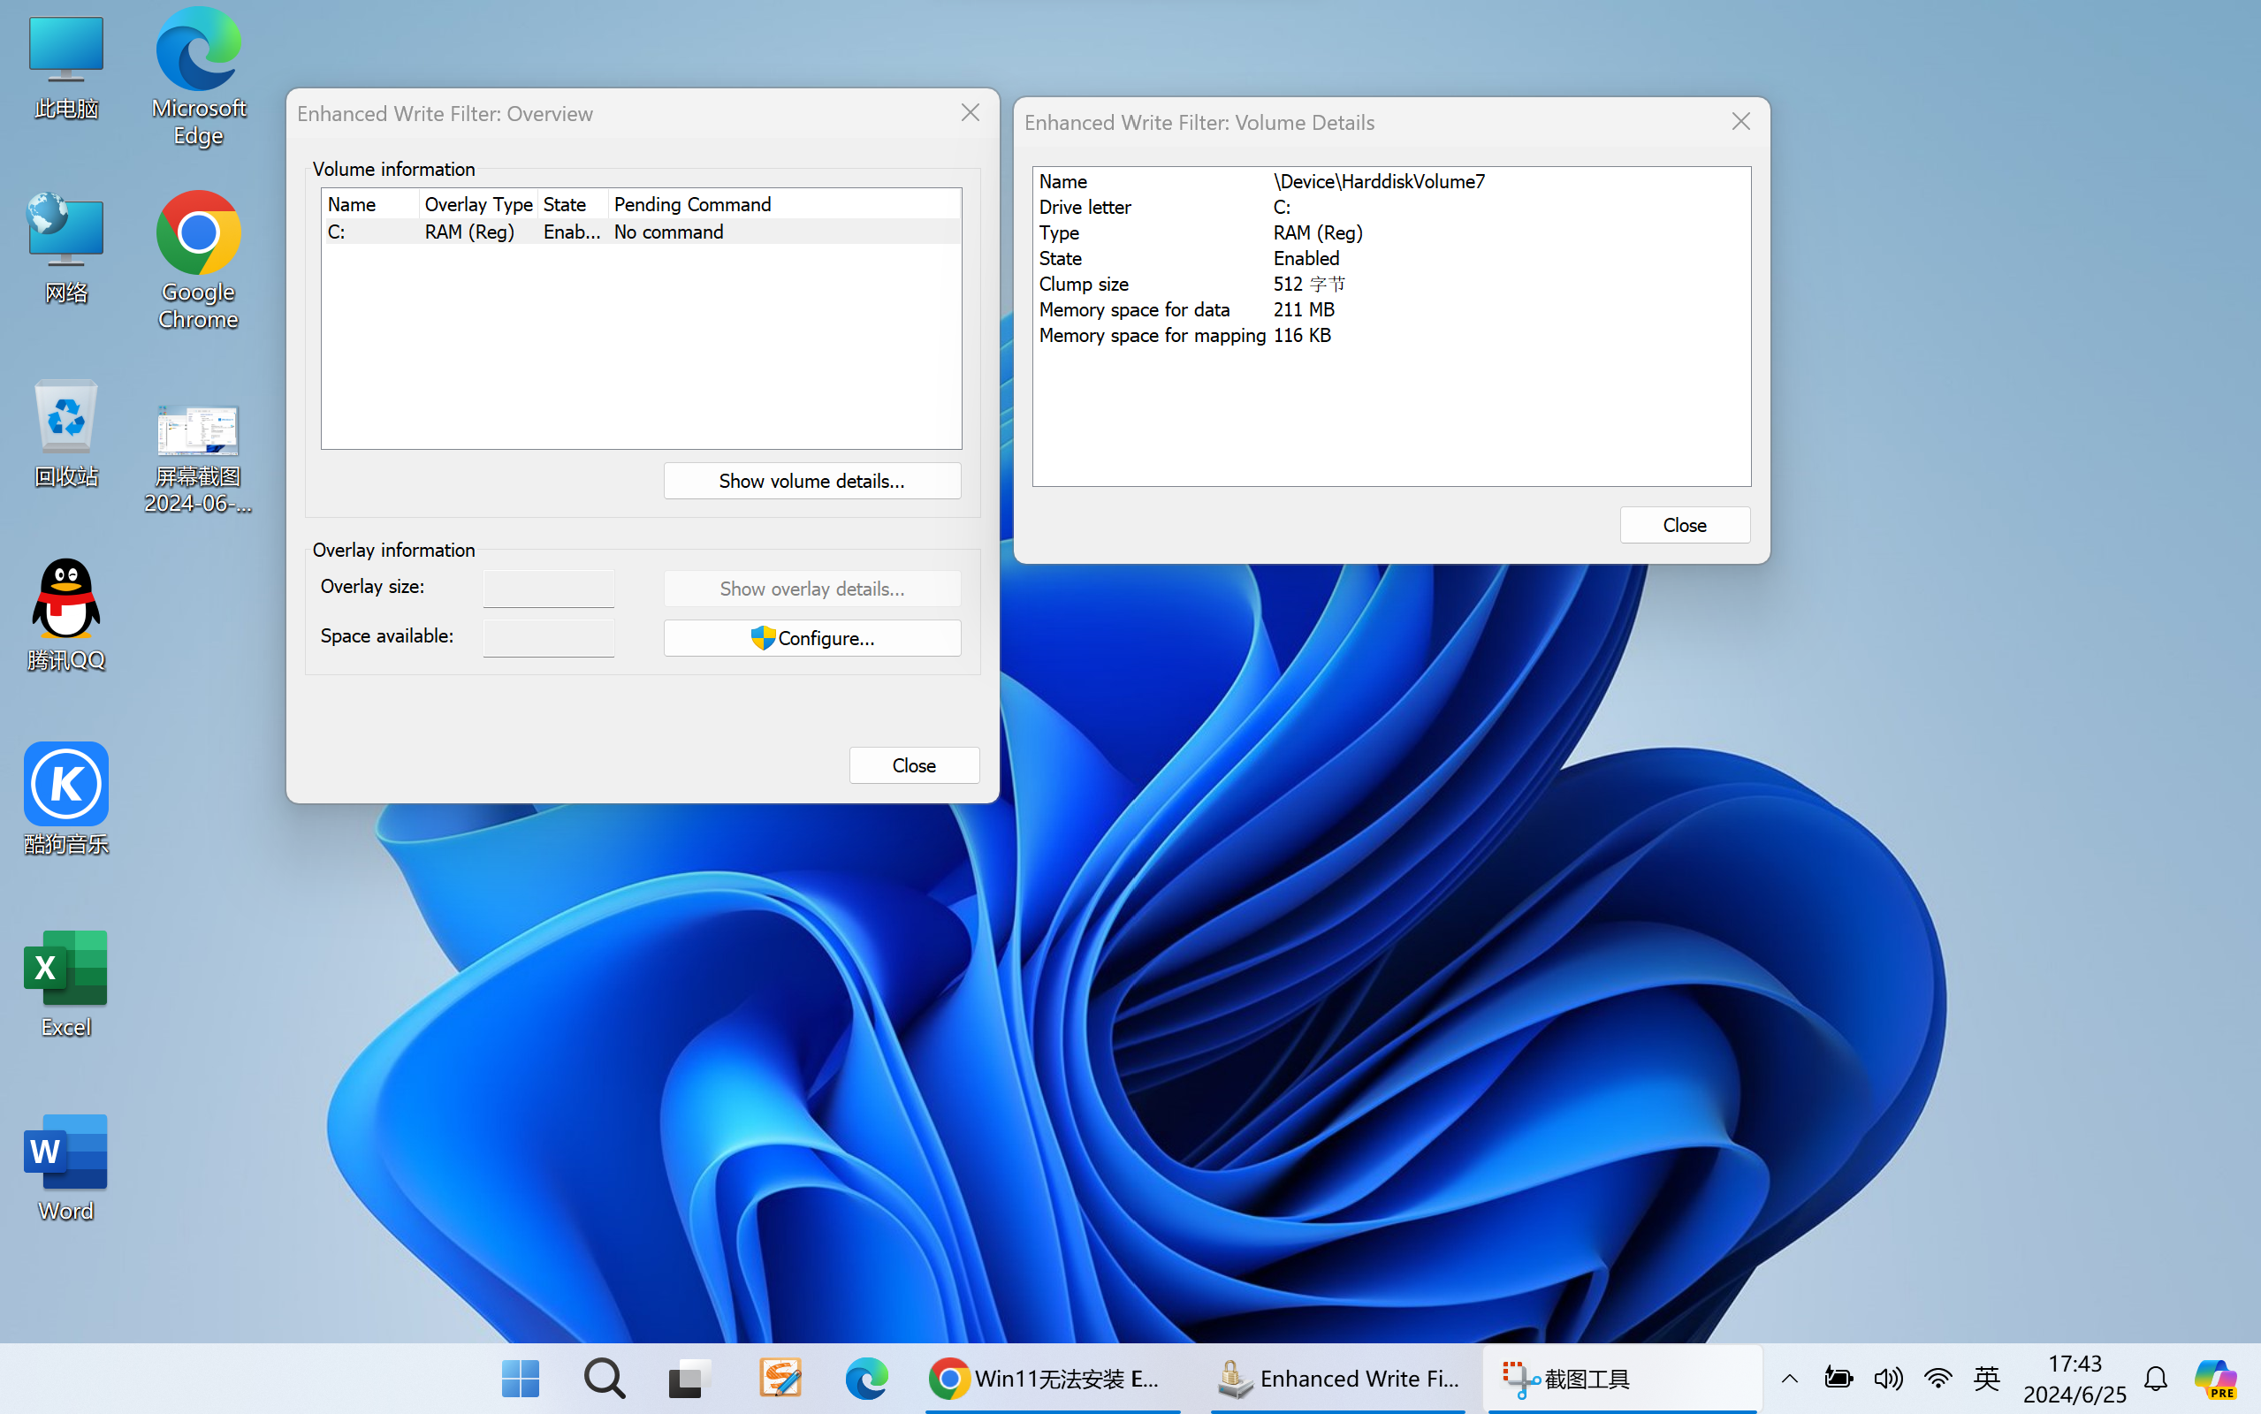
Task: Open taskbar Search
Action: [604, 1379]
